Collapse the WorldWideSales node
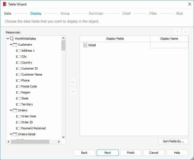Viewport: 194px width, 160px height. (x=8, y=39)
